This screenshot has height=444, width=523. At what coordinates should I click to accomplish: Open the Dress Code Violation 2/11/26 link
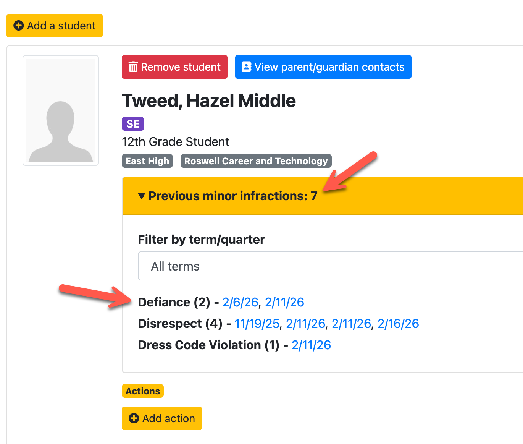coord(311,345)
